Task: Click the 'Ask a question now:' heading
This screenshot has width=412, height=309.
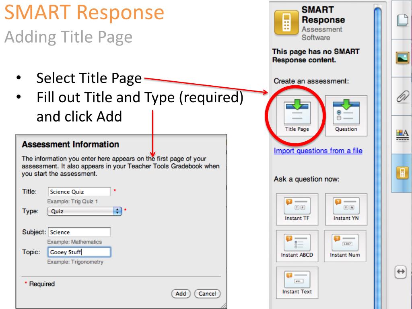Action: (307, 179)
